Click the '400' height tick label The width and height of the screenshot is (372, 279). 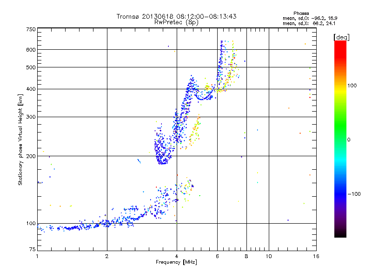click(x=31, y=89)
